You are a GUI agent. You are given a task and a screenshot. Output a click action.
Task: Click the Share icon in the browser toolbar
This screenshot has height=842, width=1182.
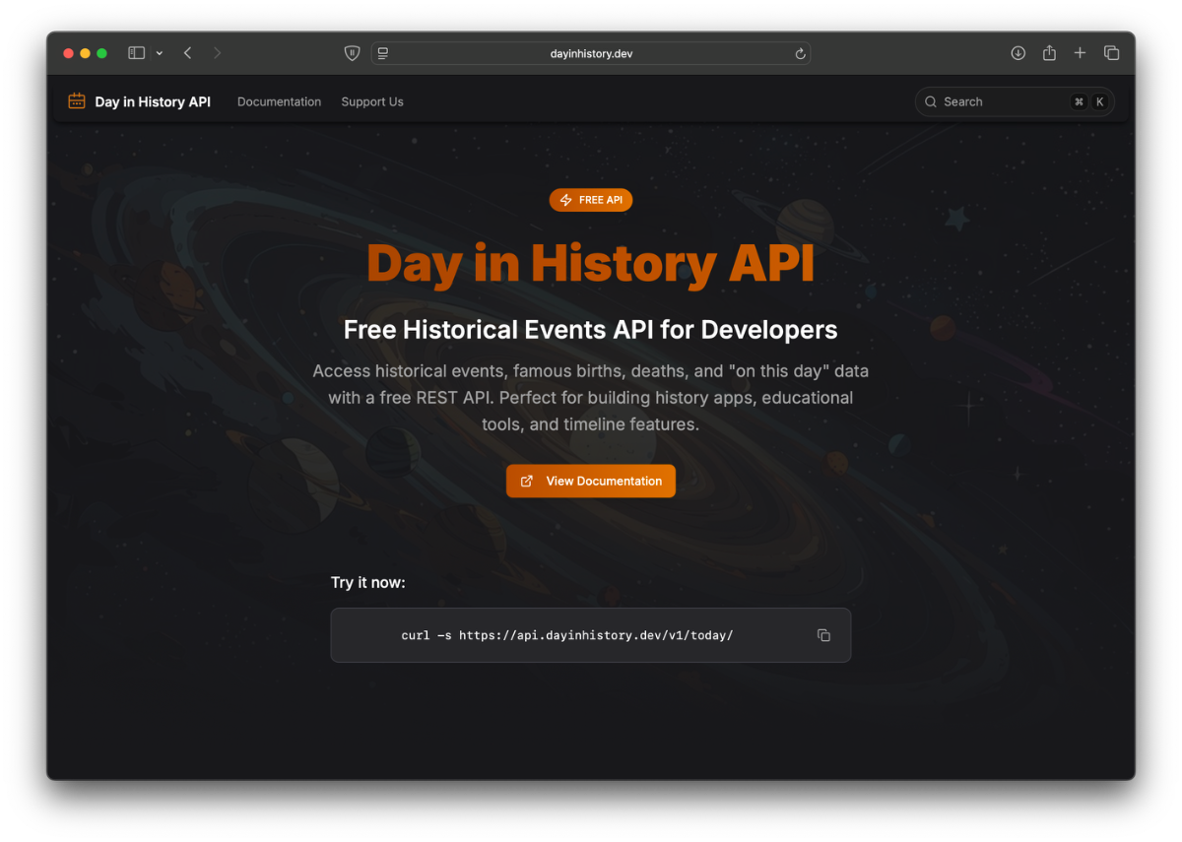click(x=1048, y=53)
